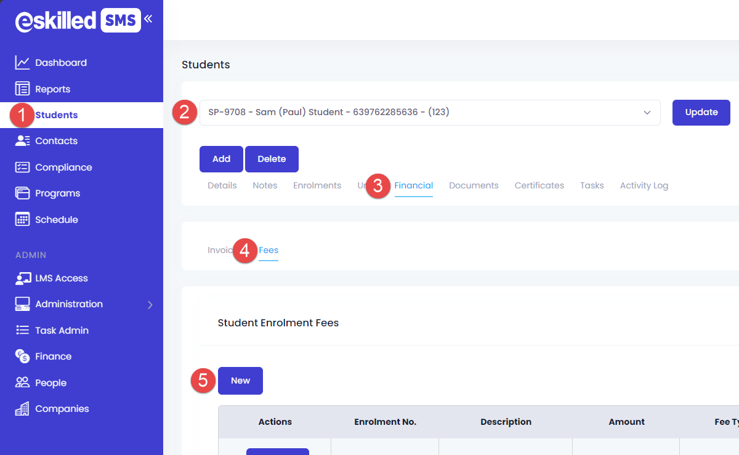739x455 pixels.
Task: Open the student selection dropdown
Action: coord(429,113)
